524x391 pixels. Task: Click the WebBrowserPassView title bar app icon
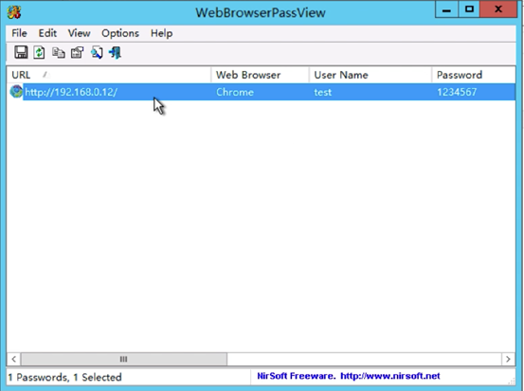click(x=14, y=12)
